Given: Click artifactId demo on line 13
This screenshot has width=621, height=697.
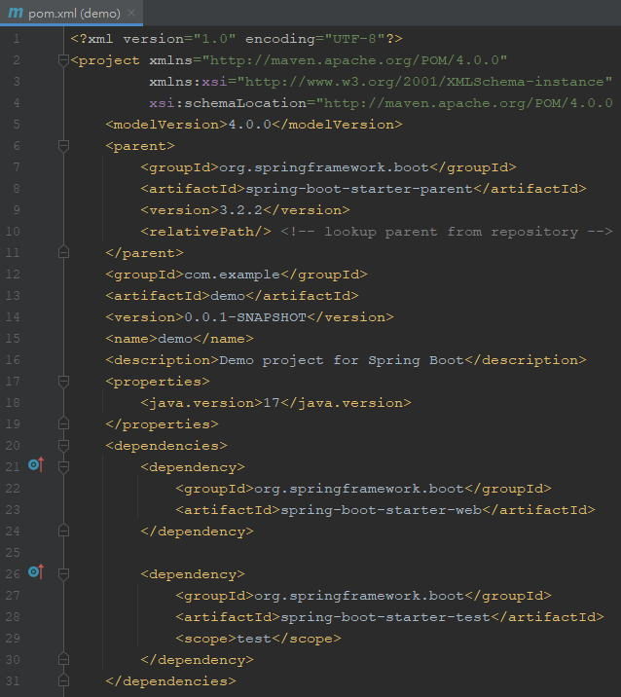Looking at the screenshot, I should pyautogui.click(x=232, y=296).
